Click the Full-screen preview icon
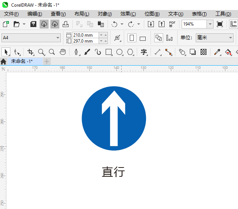Image resolution: width=238 pixels, height=209 pixels. pos(220,24)
